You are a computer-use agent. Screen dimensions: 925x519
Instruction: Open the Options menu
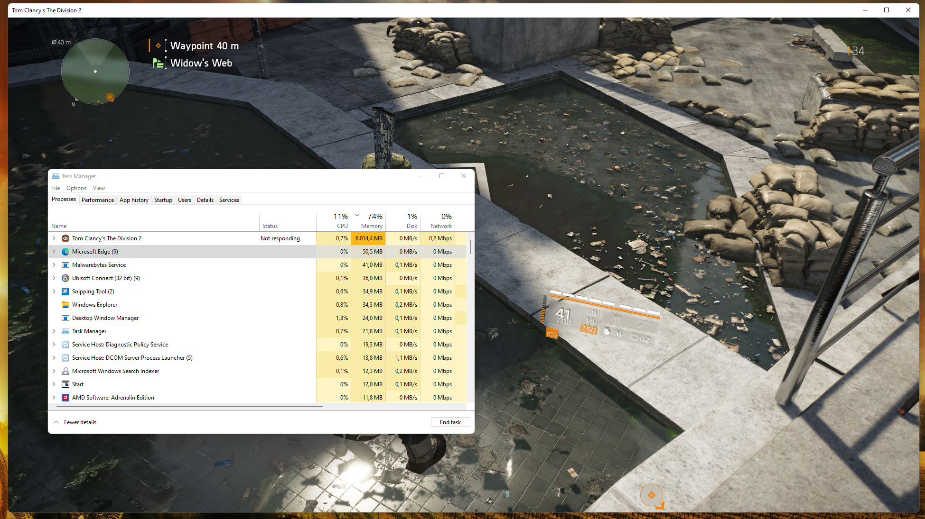(x=76, y=188)
